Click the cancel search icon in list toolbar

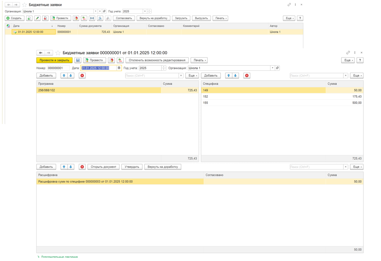tap(108, 18)
